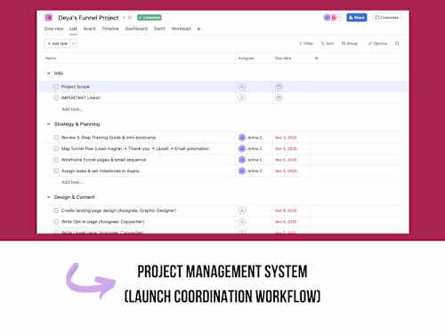Mark Review 5-Step Training Guide complete
The image size is (445, 333).
56,138
